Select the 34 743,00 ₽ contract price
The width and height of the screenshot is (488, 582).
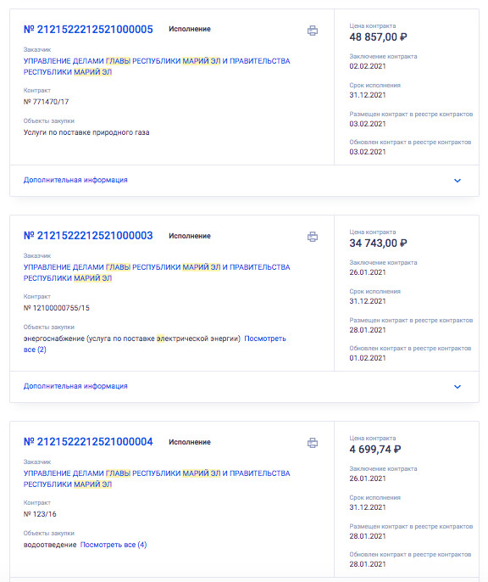click(378, 243)
